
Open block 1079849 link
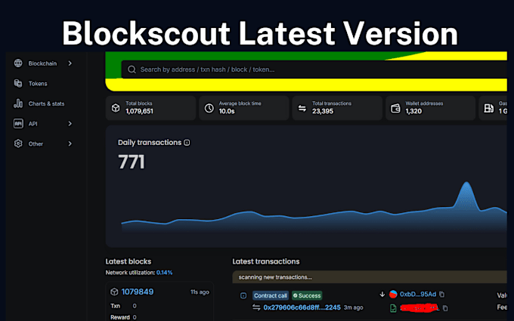point(138,292)
